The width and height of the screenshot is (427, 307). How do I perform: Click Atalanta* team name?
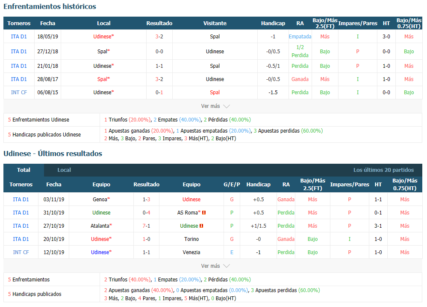coord(101,226)
